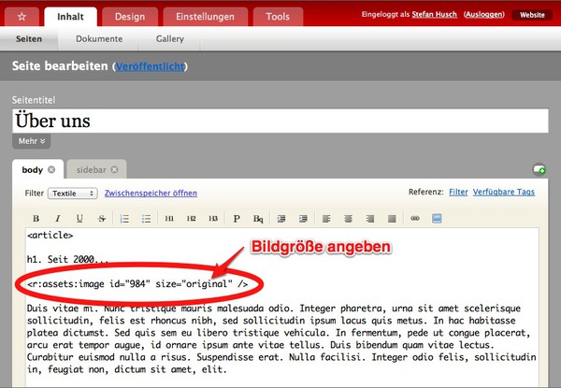Open the Design tab
The width and height of the screenshot is (561, 388).
point(130,17)
